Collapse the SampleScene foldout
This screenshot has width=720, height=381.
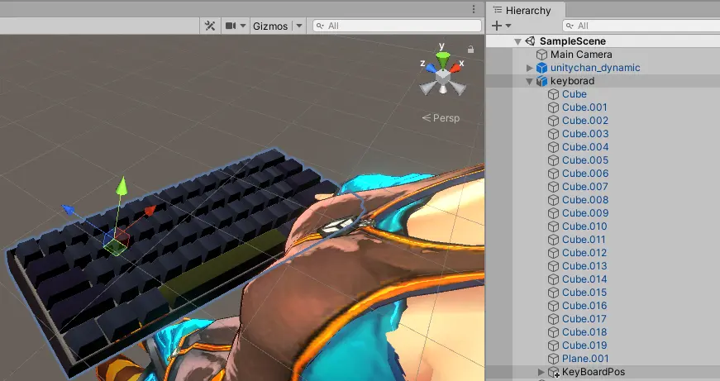518,41
